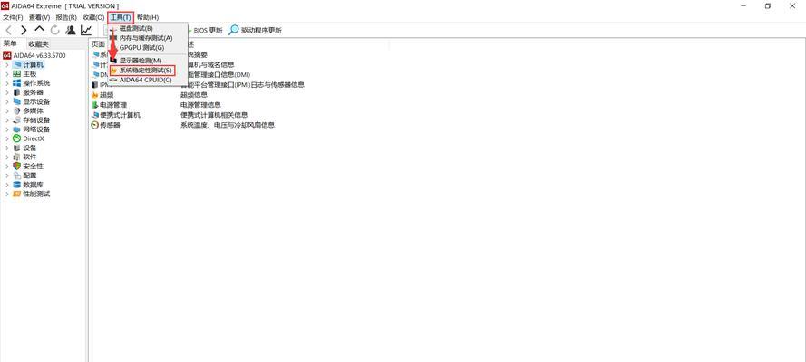The width and height of the screenshot is (806, 362).
Task: Click the 驱动程序更新 magnifier icon
Action: click(x=233, y=30)
